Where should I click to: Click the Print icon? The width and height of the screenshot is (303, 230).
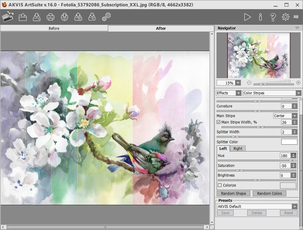[x=51, y=17]
